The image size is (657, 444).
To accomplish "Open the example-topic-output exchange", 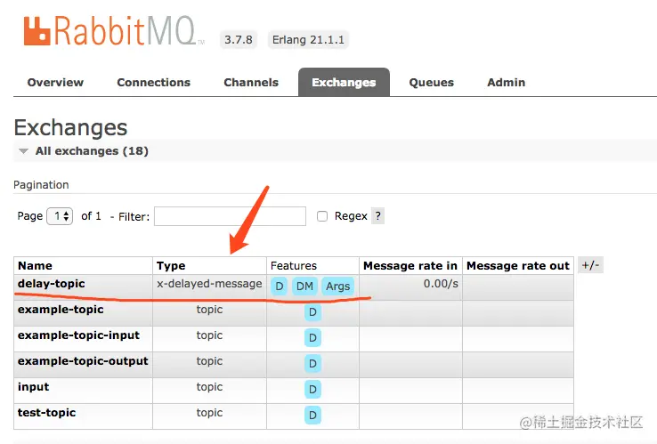I will pyautogui.click(x=83, y=361).
